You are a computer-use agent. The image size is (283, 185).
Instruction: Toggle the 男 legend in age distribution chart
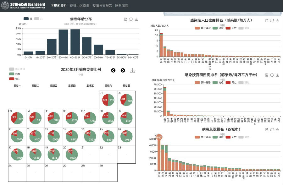[x=26, y=19]
